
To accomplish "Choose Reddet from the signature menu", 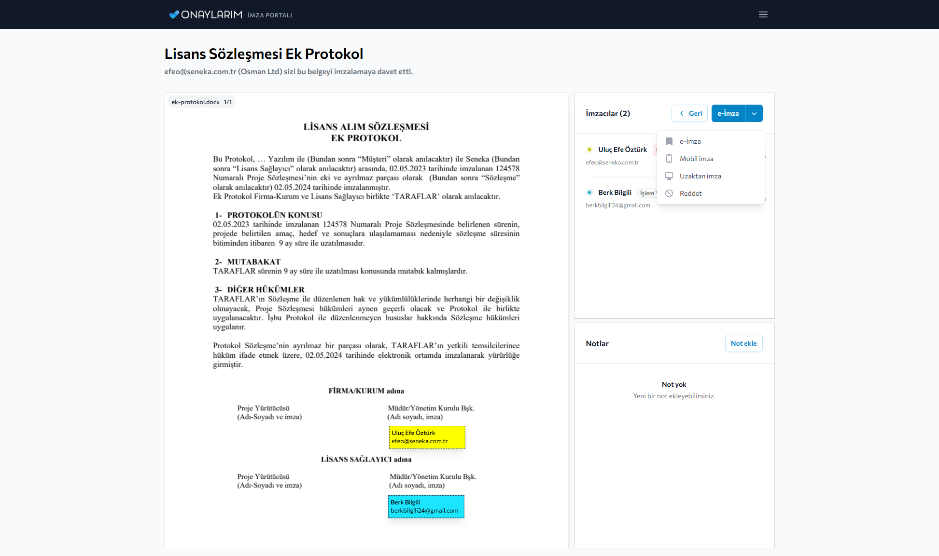I will click(x=691, y=193).
